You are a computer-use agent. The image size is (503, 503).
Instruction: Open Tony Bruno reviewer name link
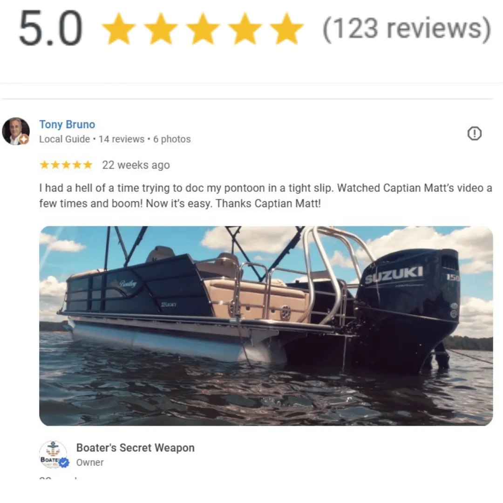67,124
